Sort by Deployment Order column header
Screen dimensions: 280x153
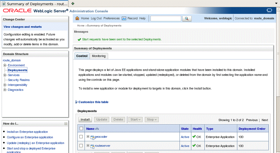[x=252, y=129]
